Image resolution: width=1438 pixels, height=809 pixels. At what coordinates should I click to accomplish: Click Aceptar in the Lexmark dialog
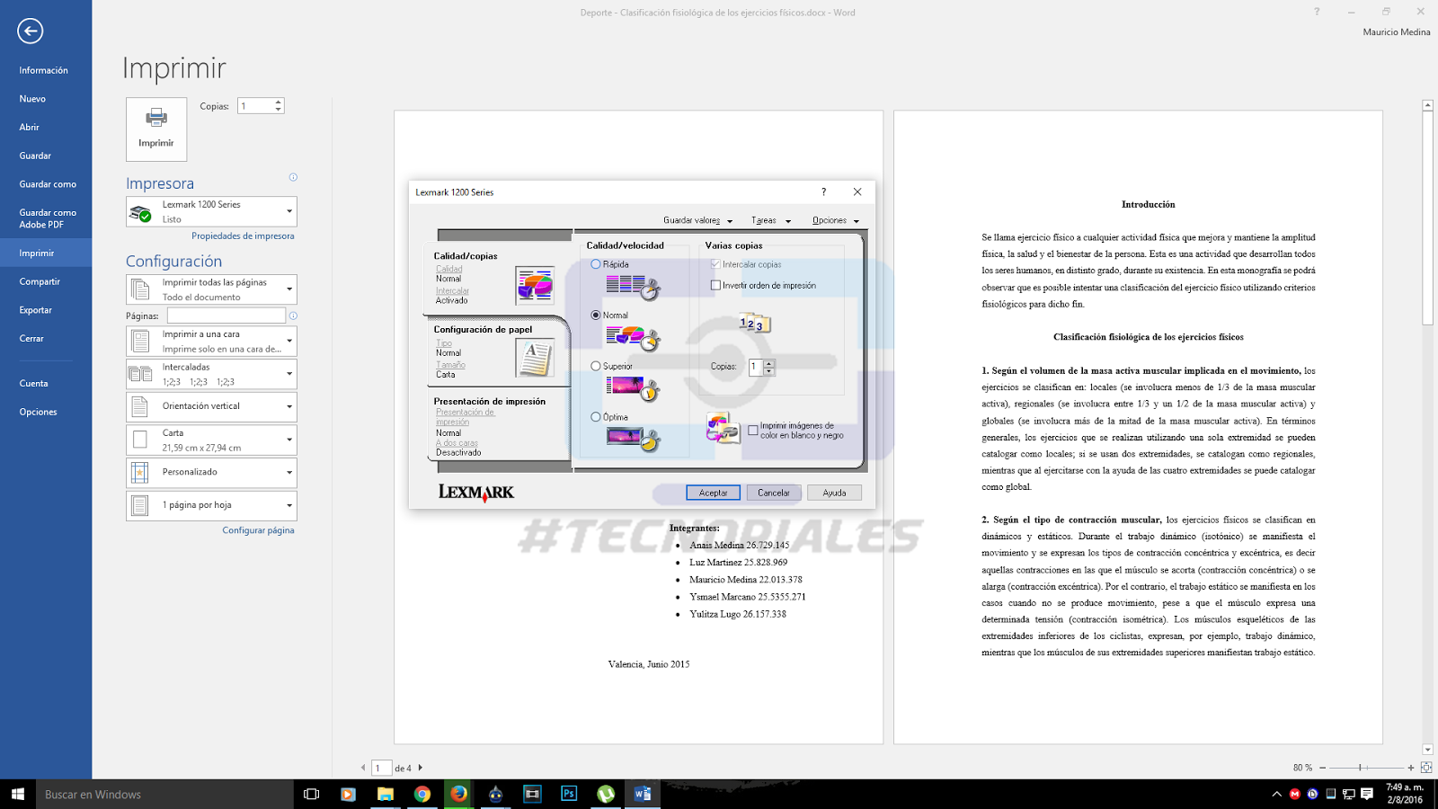pos(714,493)
